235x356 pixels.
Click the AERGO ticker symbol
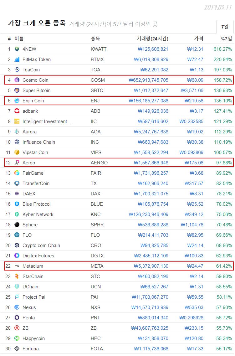click(x=99, y=163)
